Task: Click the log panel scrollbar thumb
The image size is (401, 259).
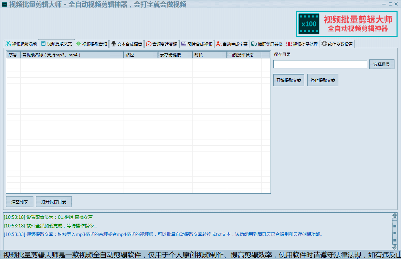Action: (394, 232)
